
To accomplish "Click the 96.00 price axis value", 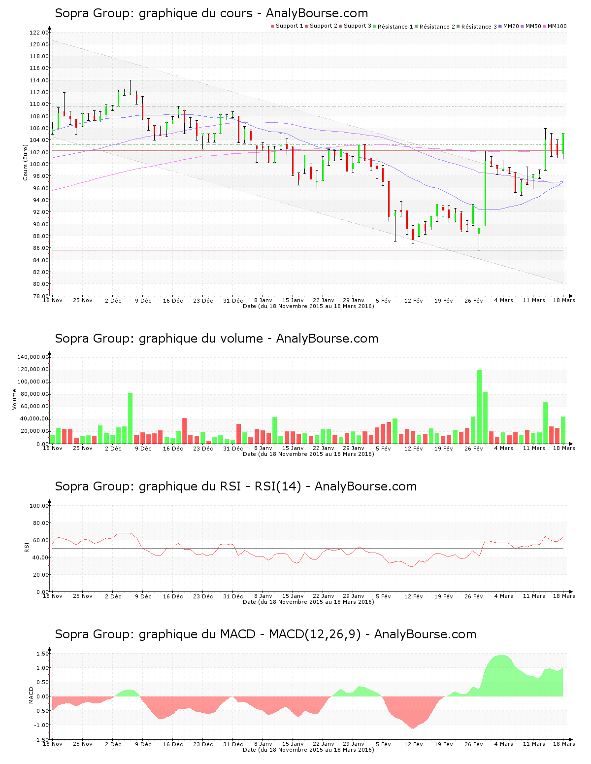I will point(40,188).
